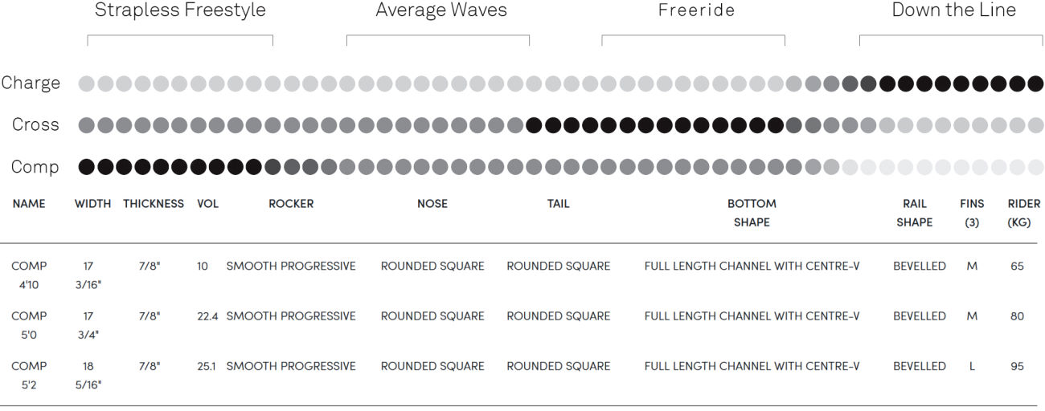Click the COMP 4'10 board name
Image resolution: width=1045 pixels, height=411 pixels.
tap(29, 275)
